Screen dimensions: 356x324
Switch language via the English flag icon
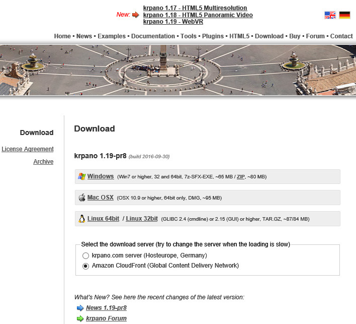click(330, 15)
